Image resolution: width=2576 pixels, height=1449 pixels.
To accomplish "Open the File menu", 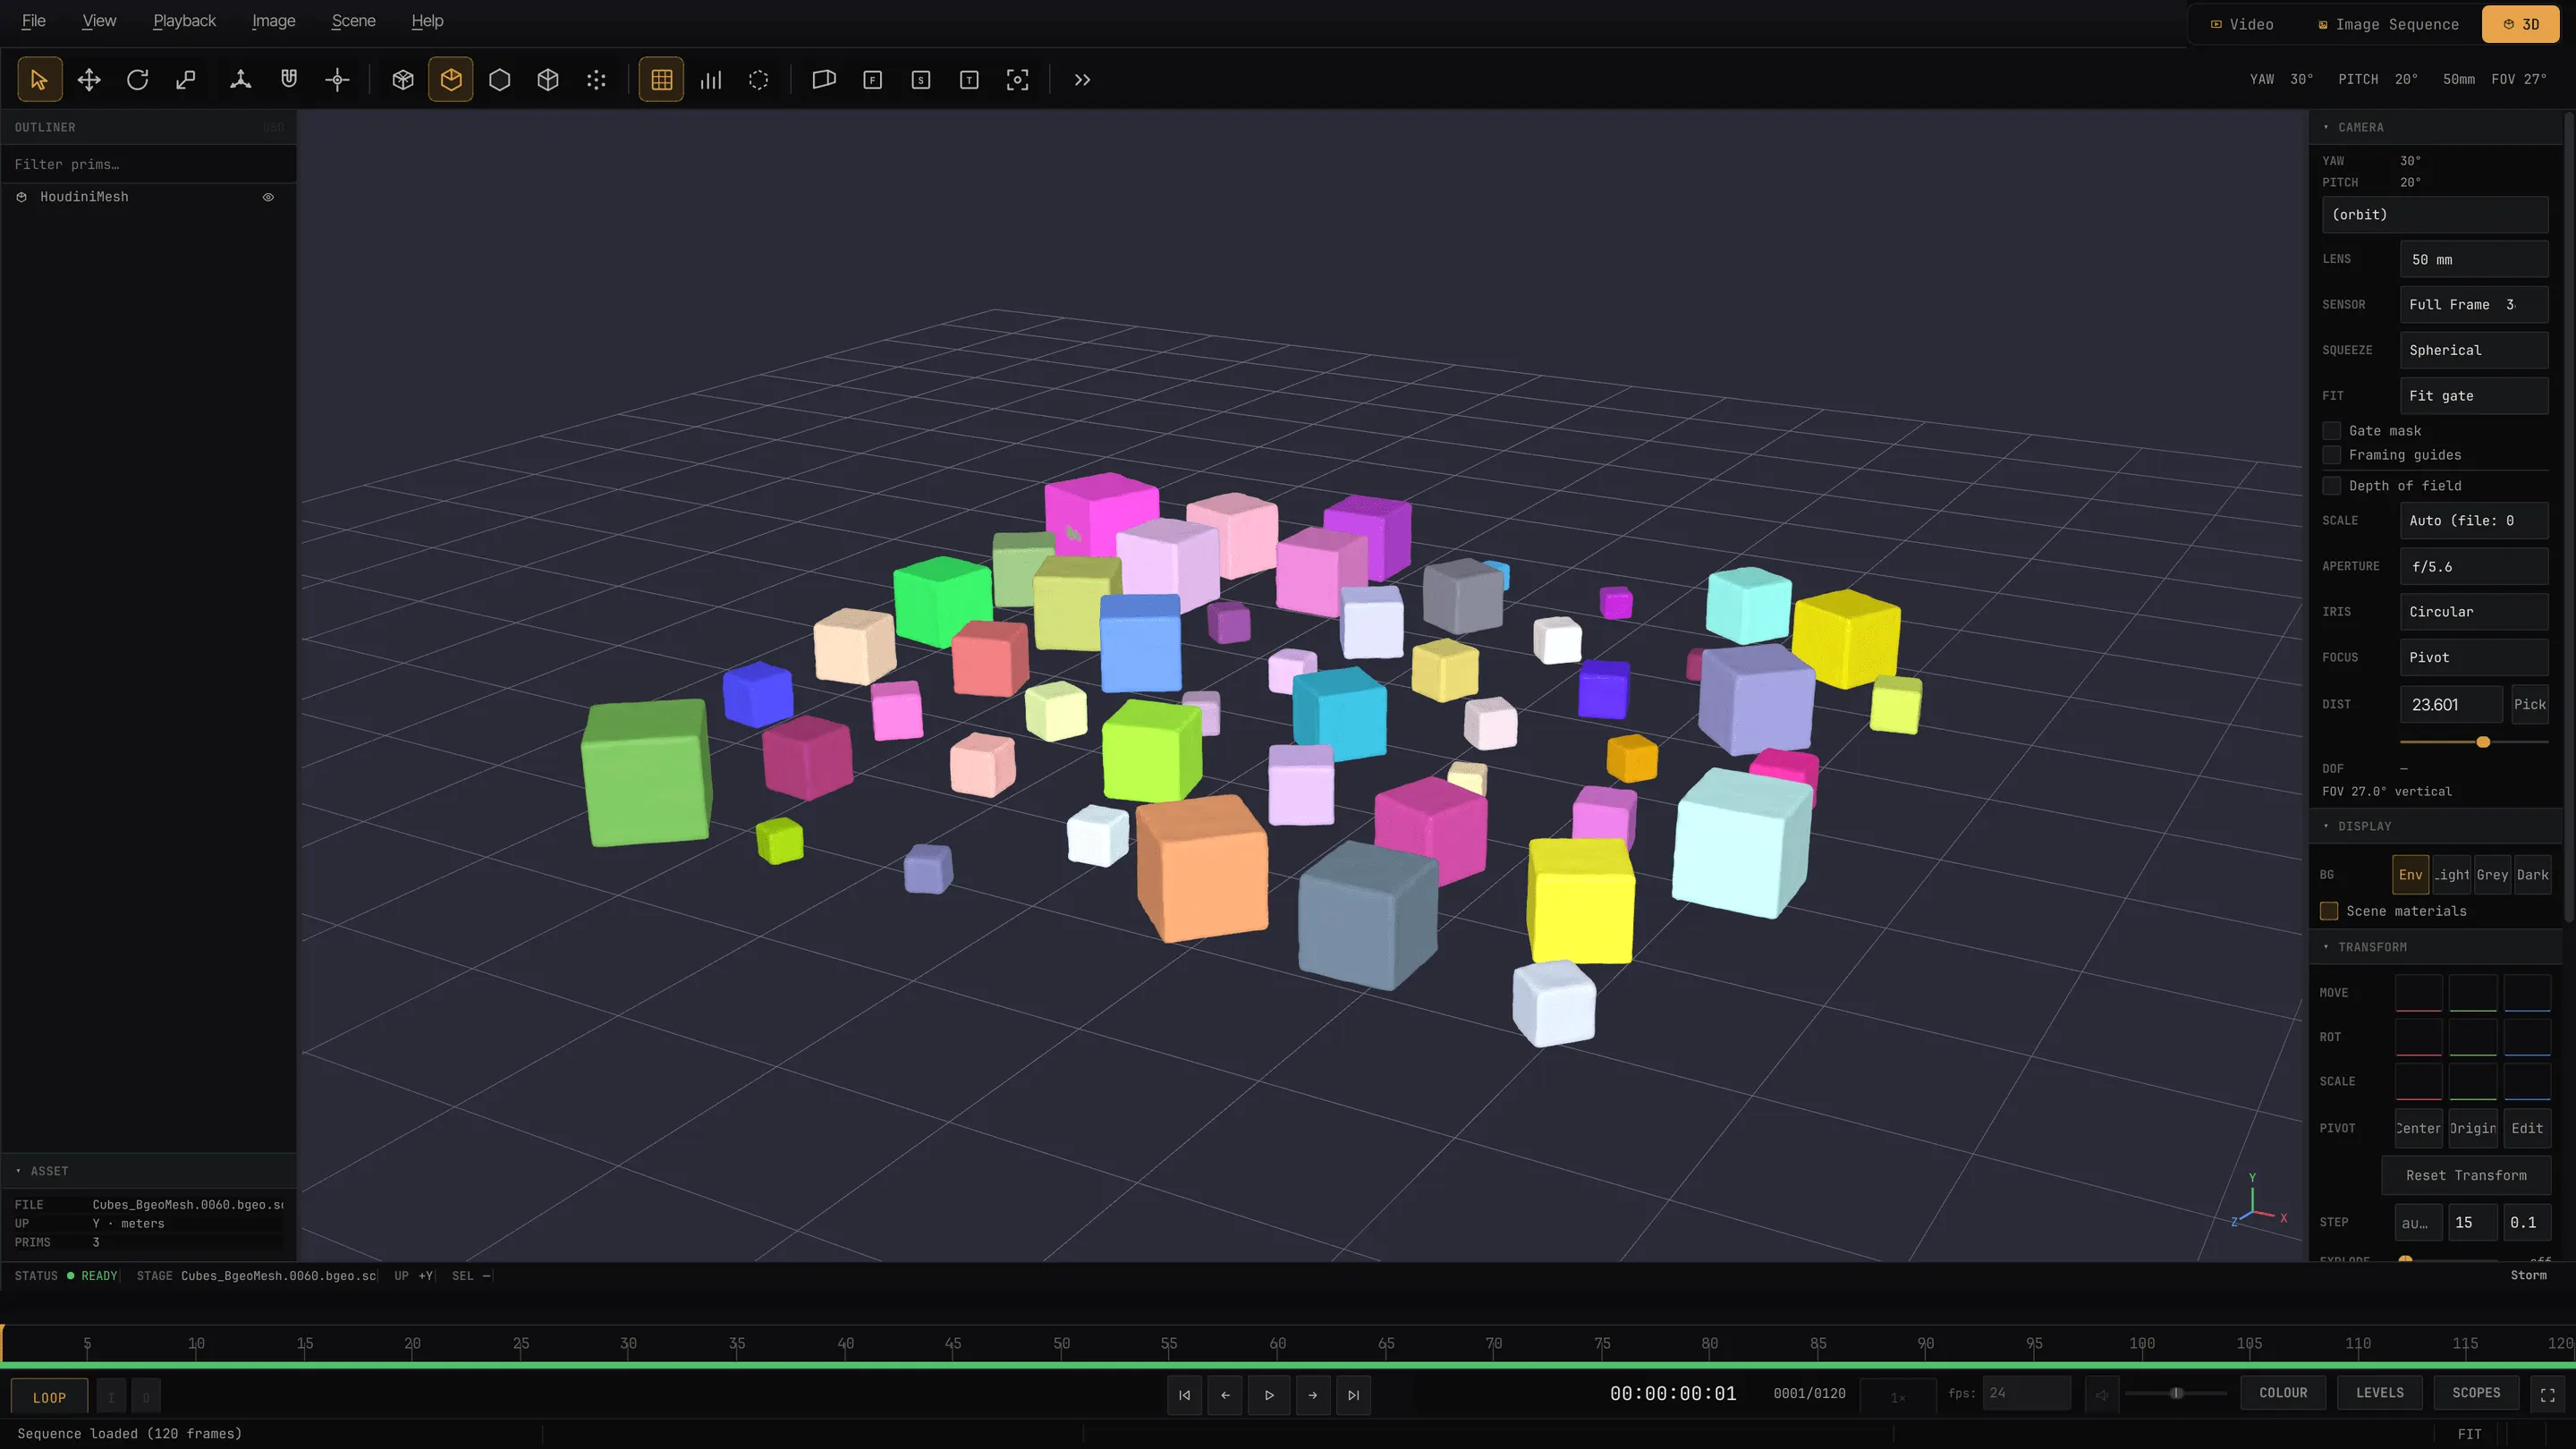I will (34, 21).
